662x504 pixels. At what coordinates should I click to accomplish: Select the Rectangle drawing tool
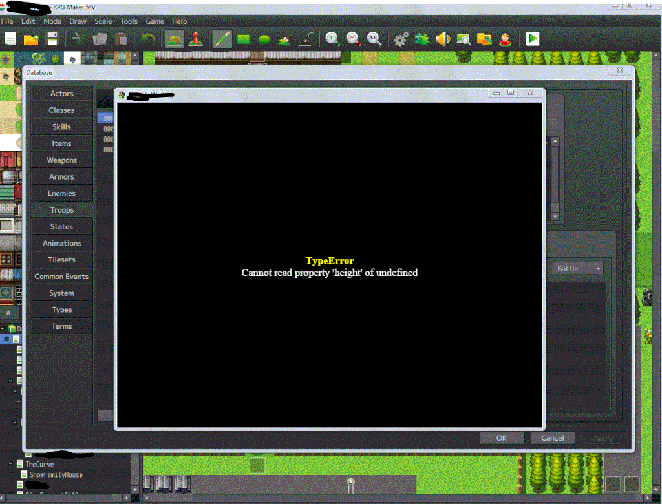(243, 39)
